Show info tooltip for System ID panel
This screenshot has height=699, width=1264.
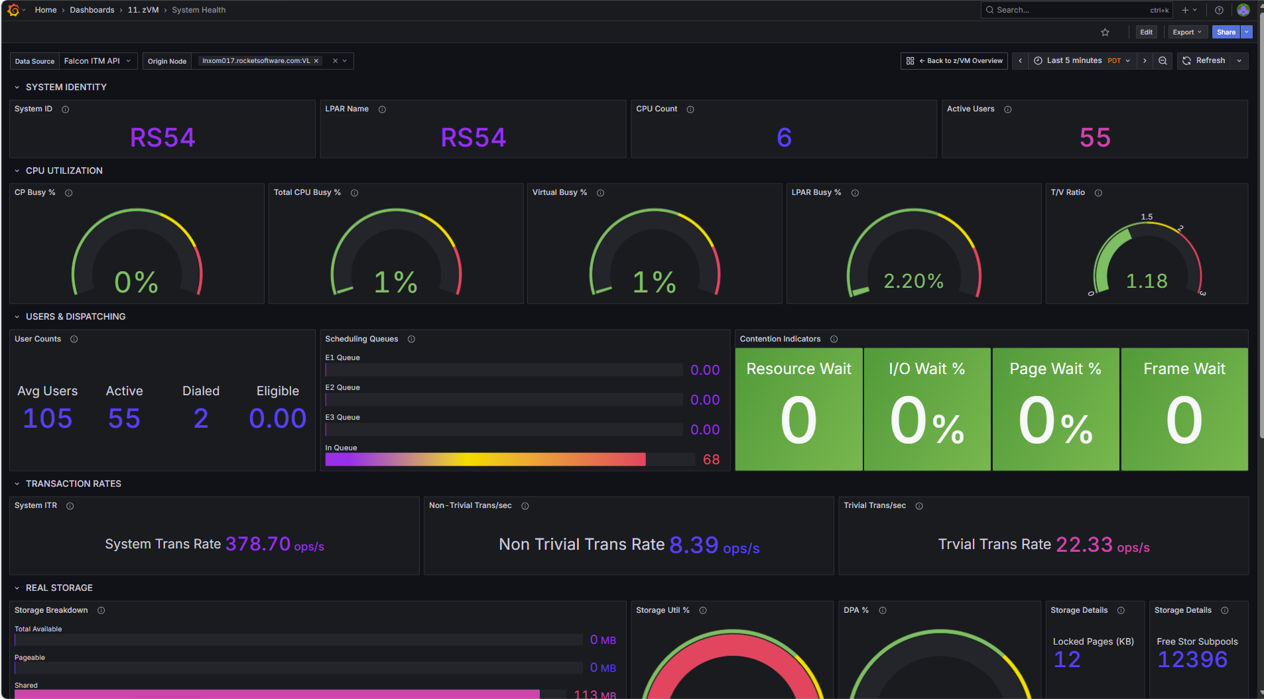coord(66,109)
